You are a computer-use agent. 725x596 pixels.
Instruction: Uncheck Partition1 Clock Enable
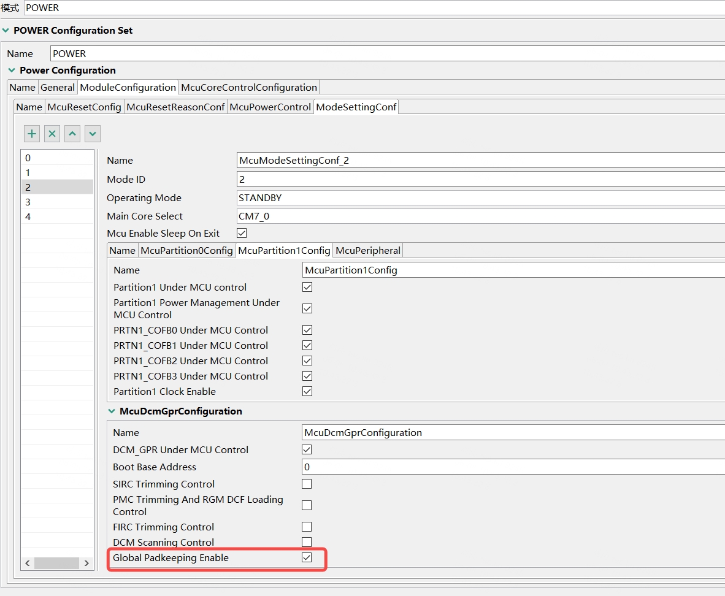coord(307,391)
